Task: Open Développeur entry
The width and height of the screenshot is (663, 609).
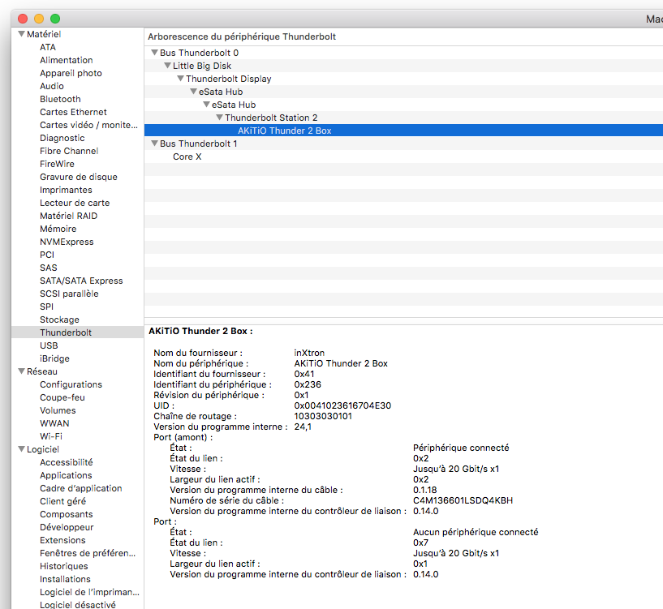Action: pos(67,527)
